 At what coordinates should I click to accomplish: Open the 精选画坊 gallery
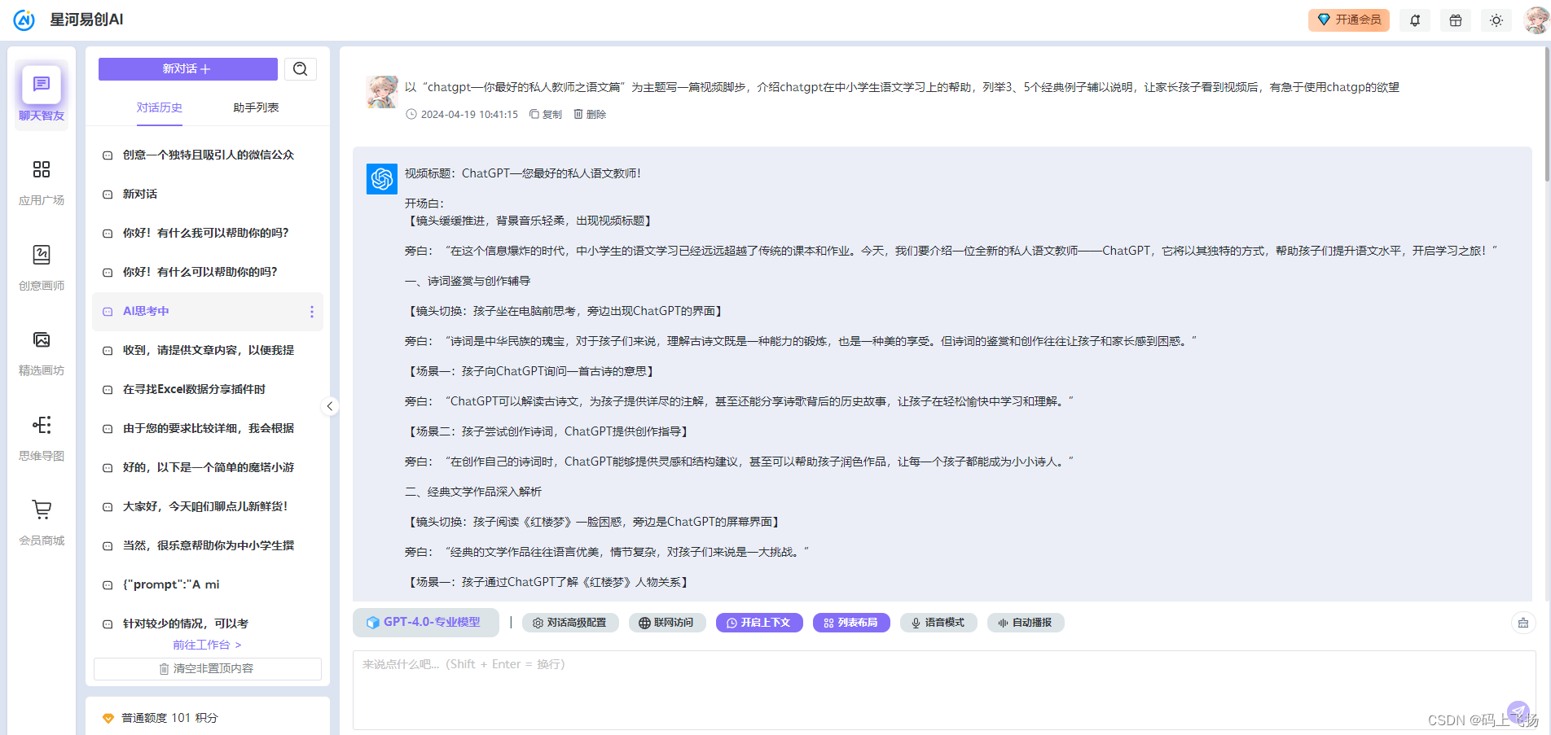(x=42, y=352)
